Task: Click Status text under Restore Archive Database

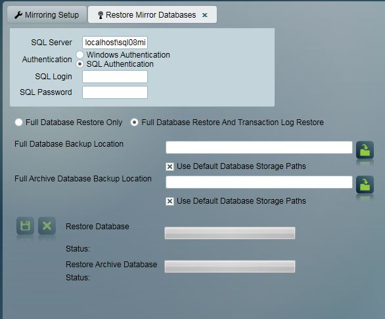Action: click(78, 278)
